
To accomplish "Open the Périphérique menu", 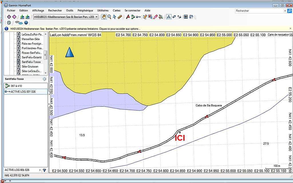I will pyautogui.click(x=85, y=11).
